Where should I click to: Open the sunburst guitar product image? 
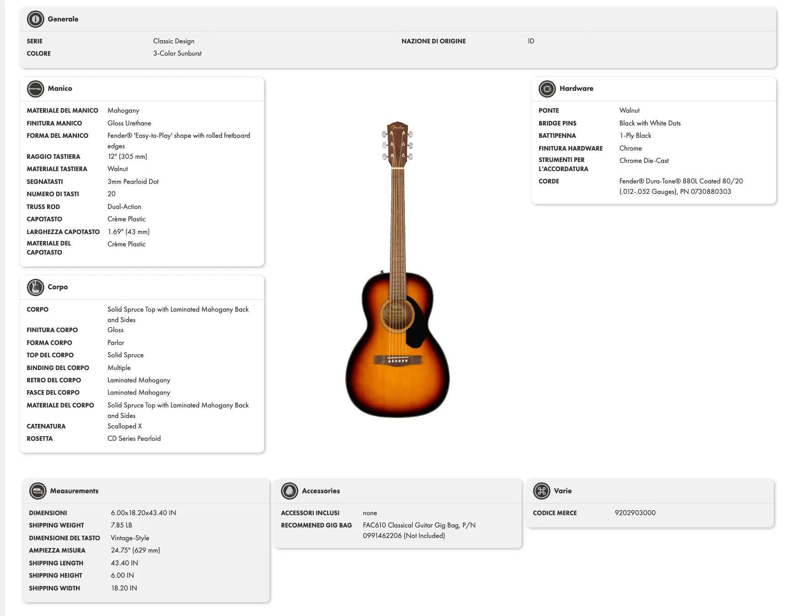tap(397, 269)
